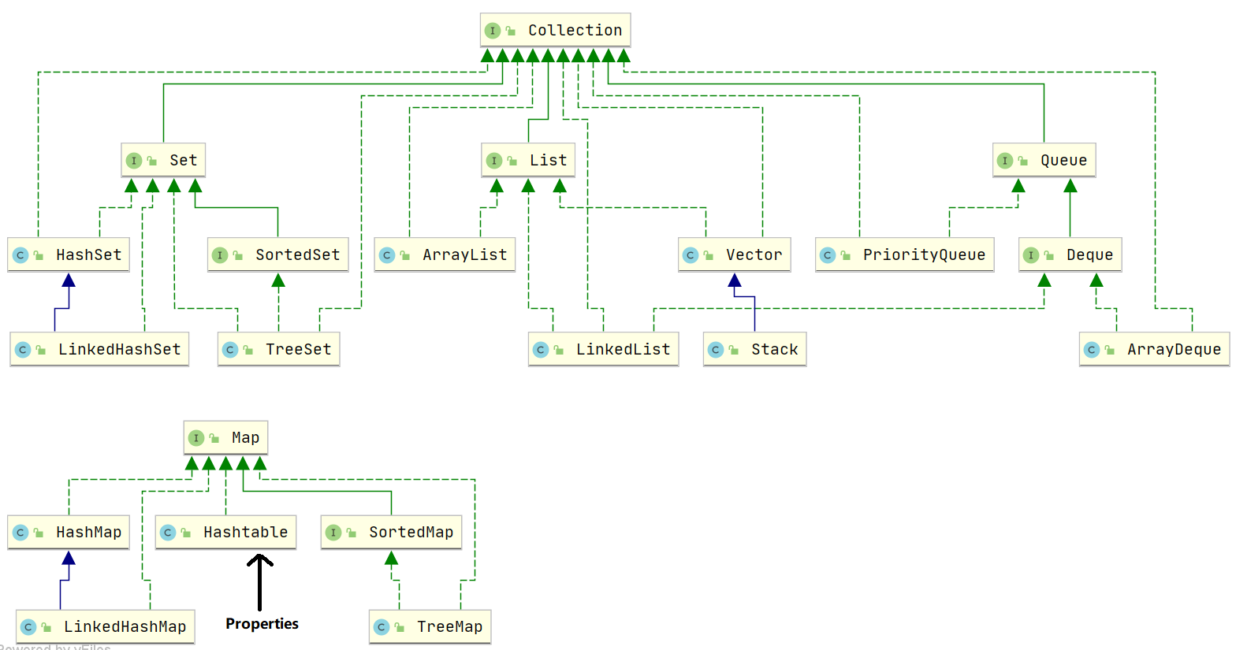Click the ArrayList class label
Image resolution: width=1236 pixels, height=650 pixels.
click(x=465, y=254)
